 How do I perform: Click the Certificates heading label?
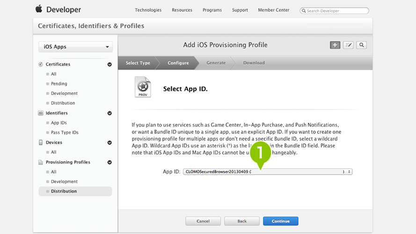(x=58, y=64)
